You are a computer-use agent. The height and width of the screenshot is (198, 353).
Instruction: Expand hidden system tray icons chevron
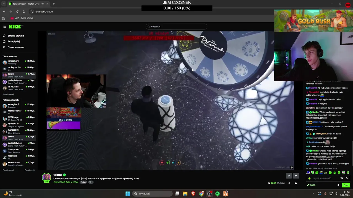click(x=313, y=194)
